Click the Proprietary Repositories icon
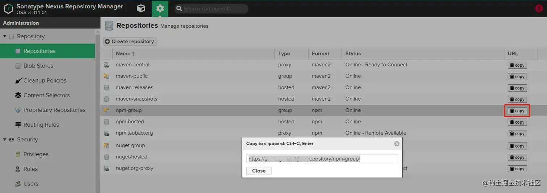Image resolution: width=547 pixels, height=193 pixels. coord(18,110)
